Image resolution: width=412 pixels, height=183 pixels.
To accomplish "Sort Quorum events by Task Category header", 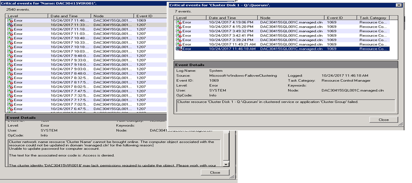I will point(373,18).
